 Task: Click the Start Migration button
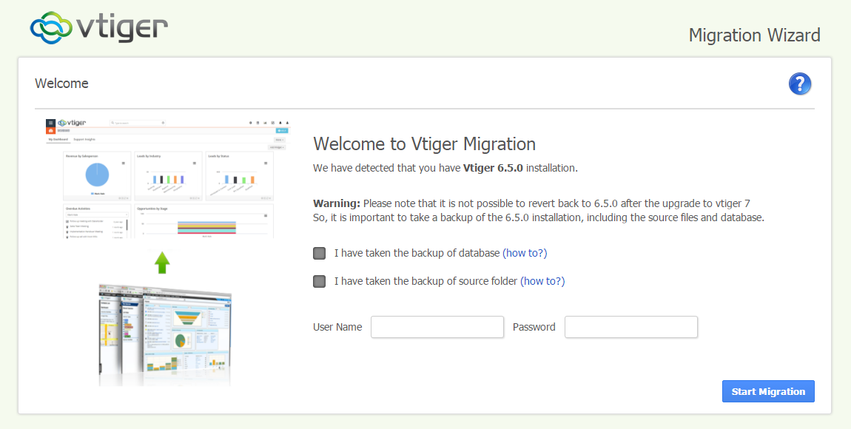coord(769,391)
